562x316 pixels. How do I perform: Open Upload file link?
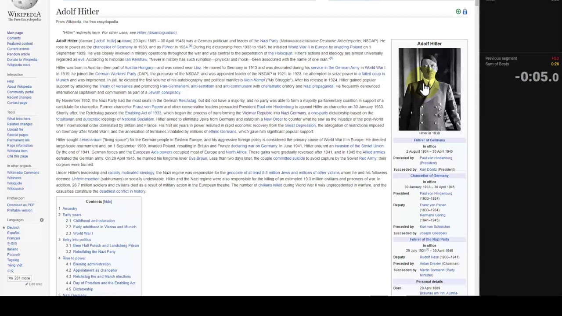(15, 129)
